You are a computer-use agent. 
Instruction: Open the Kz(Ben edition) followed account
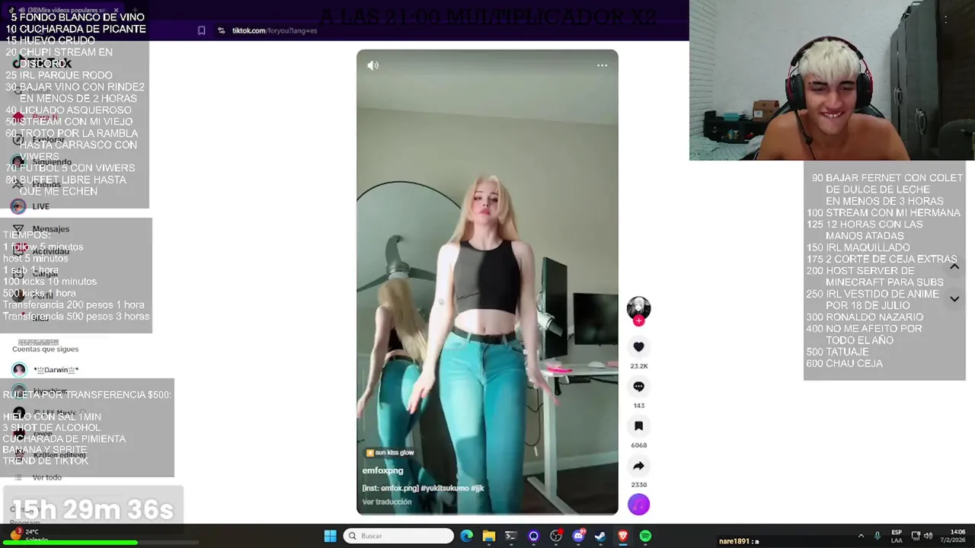click(50, 455)
